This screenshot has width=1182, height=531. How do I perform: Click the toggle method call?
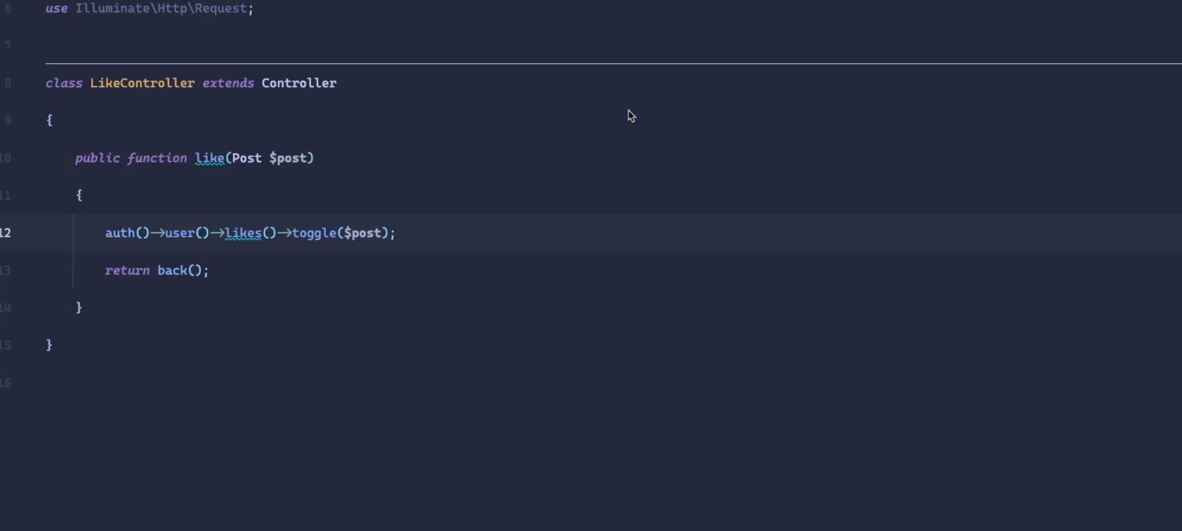(x=314, y=233)
